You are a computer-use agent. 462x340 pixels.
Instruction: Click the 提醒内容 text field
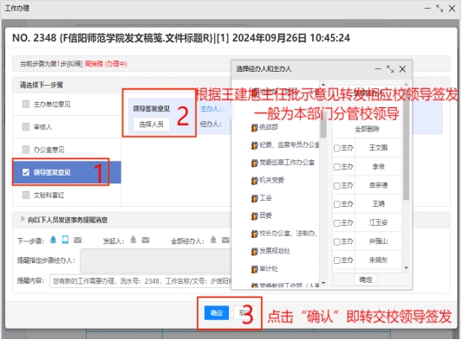pos(140,281)
